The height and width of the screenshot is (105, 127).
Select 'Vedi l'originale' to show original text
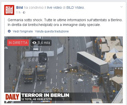23,31
